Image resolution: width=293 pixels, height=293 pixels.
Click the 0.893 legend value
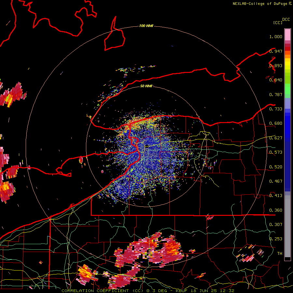pyautogui.click(x=276, y=65)
